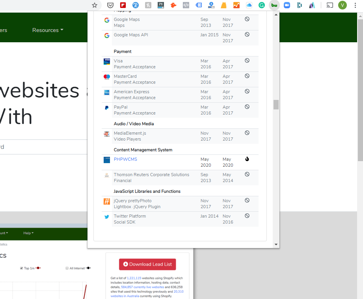Open the PHPWCMS technology link
This screenshot has width=363, height=299.
tap(125, 159)
